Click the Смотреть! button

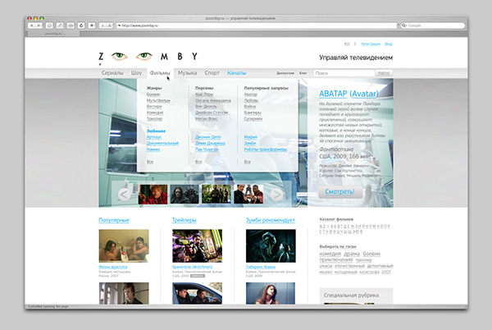click(339, 191)
